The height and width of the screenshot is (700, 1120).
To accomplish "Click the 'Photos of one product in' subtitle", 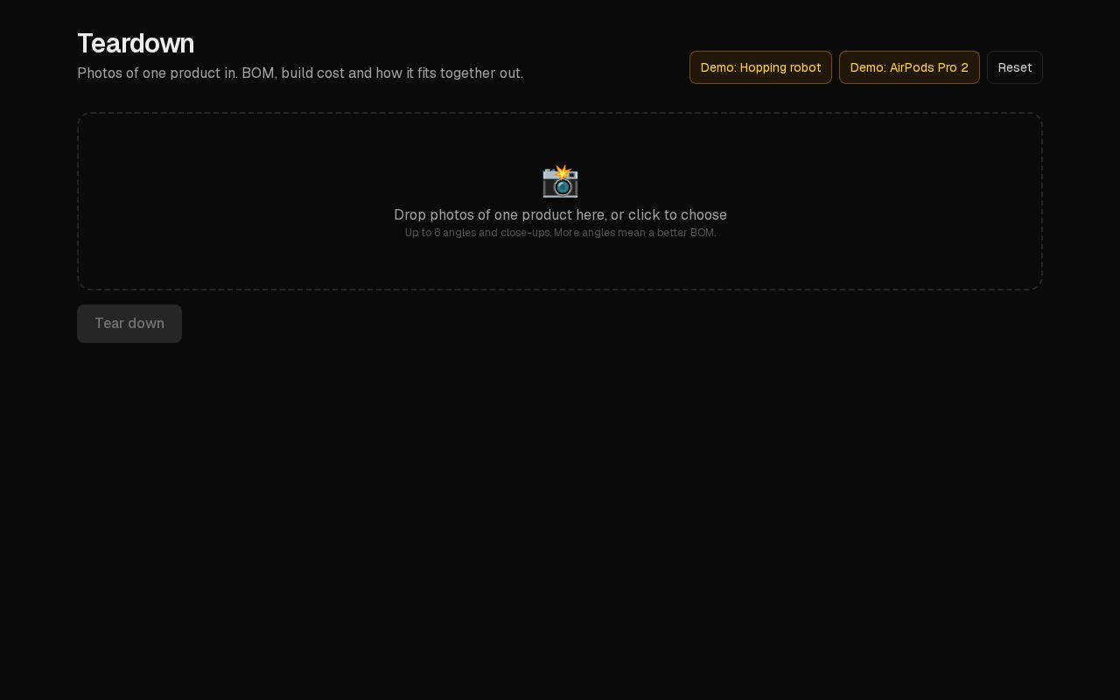I will click(x=300, y=73).
